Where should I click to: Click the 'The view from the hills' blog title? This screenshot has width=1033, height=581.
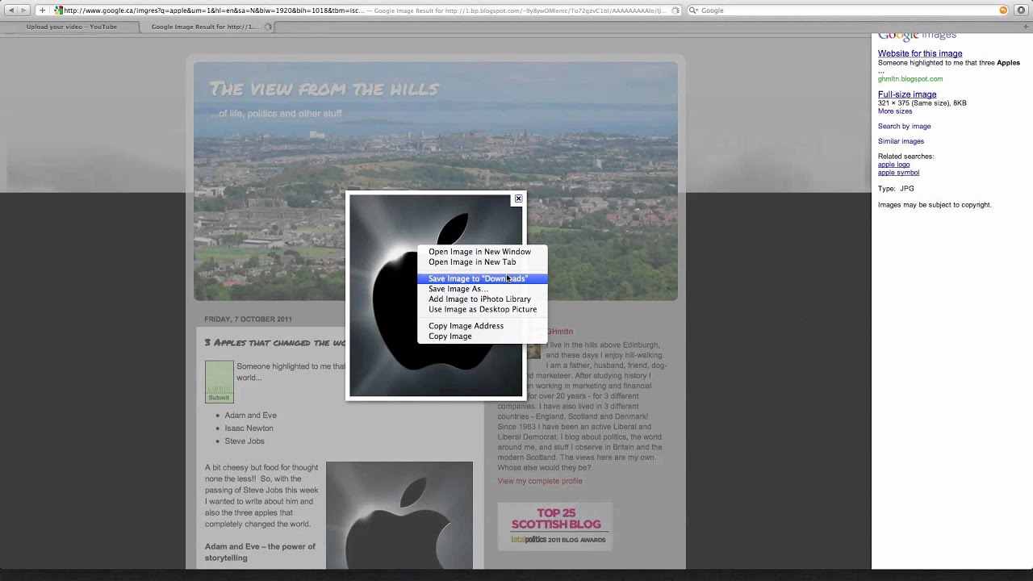tap(324, 89)
